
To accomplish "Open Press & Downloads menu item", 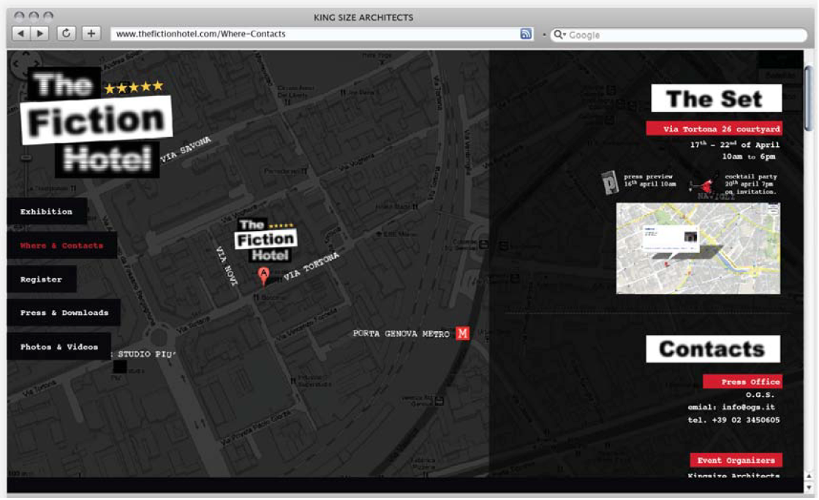I will (64, 313).
